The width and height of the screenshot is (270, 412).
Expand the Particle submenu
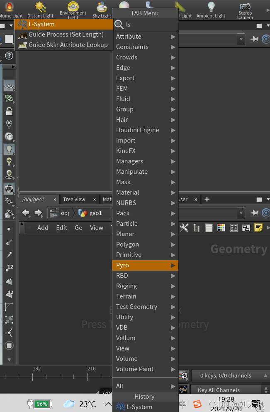pos(145,224)
